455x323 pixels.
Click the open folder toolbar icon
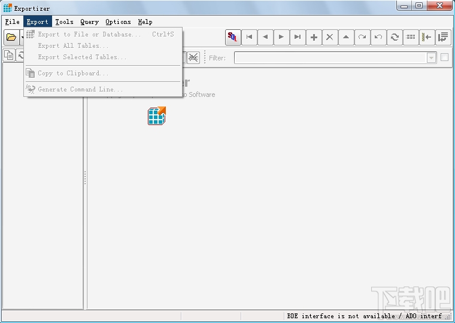(11, 37)
